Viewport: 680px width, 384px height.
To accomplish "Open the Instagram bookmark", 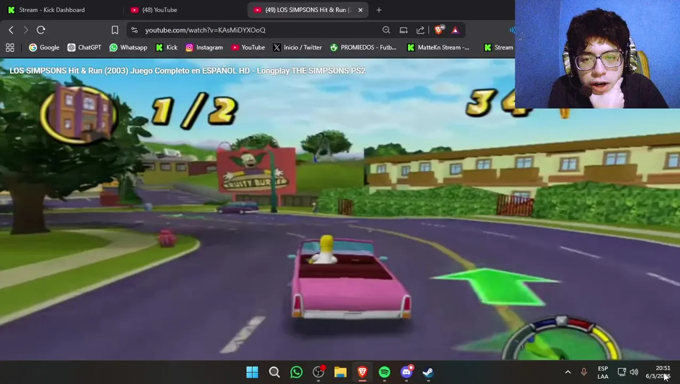I will (x=204, y=47).
